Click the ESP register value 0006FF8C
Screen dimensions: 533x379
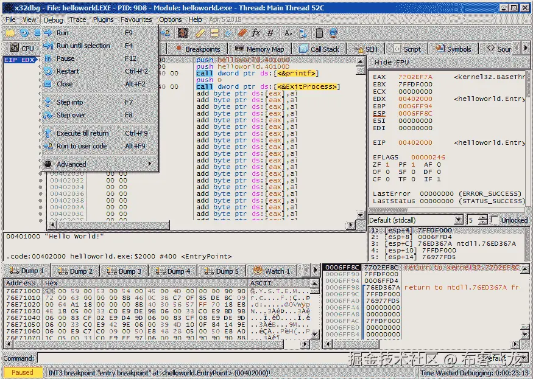pos(415,113)
